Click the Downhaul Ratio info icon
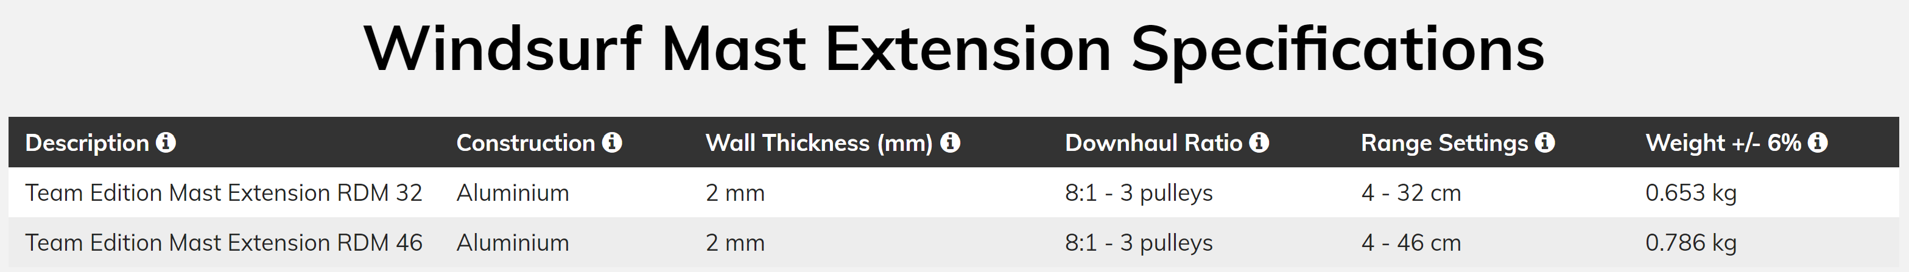Image resolution: width=1909 pixels, height=272 pixels. 1259,142
